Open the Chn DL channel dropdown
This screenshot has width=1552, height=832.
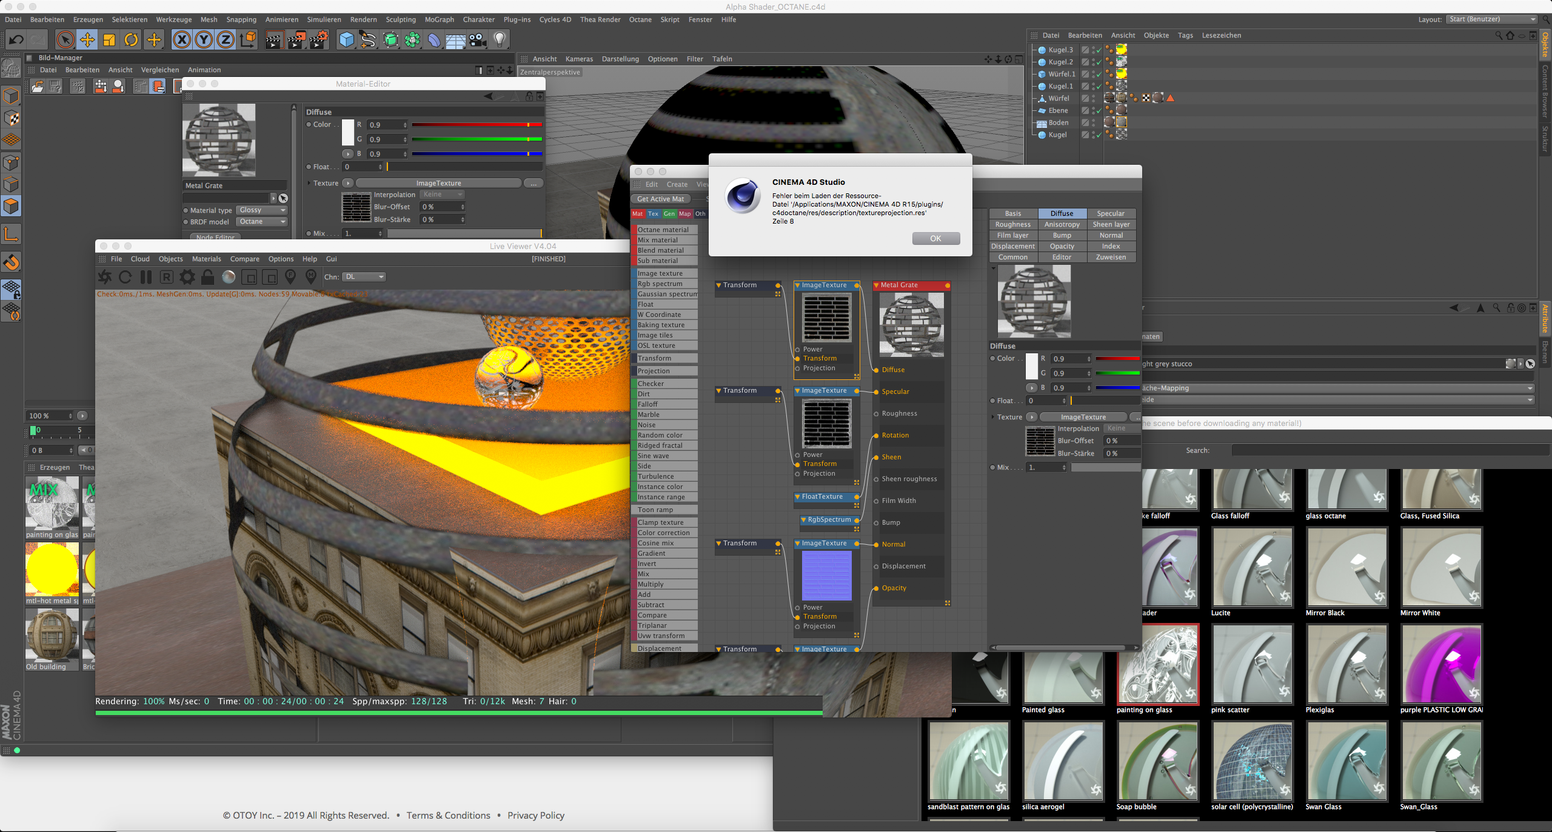pos(364,277)
